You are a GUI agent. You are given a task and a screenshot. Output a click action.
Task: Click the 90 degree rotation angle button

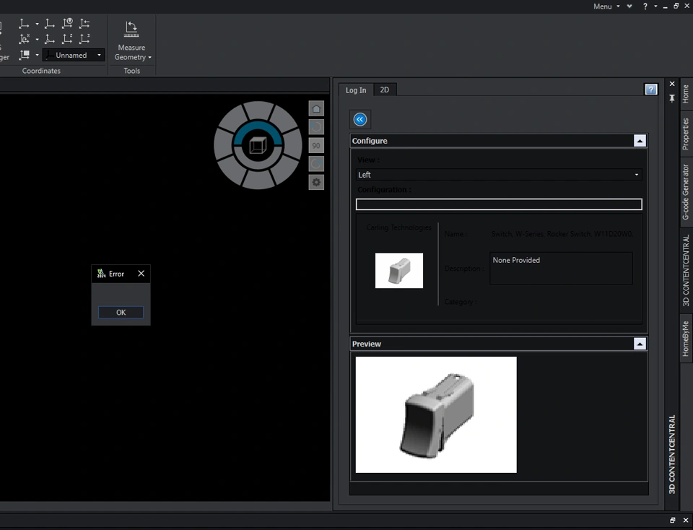coord(316,145)
